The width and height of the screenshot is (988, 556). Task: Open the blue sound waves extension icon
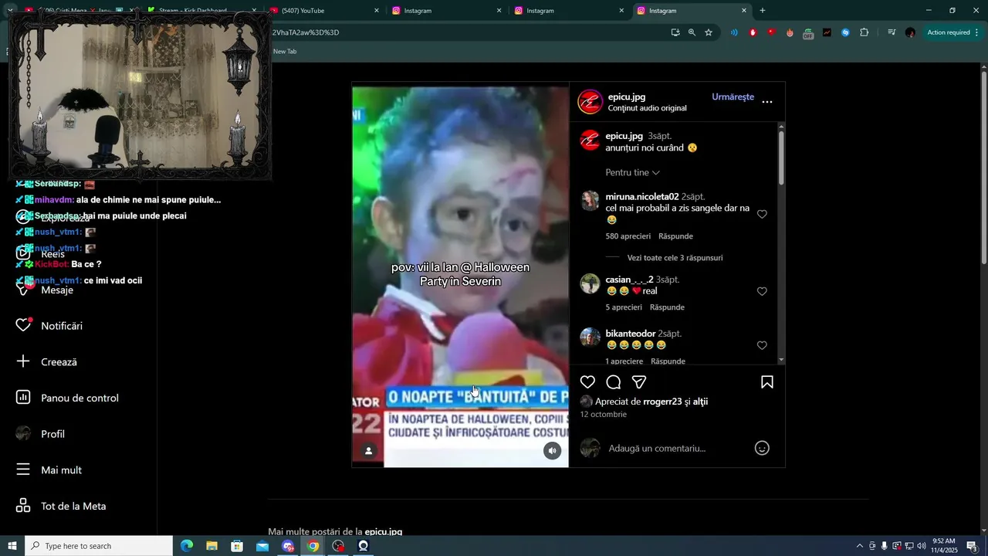click(x=734, y=32)
